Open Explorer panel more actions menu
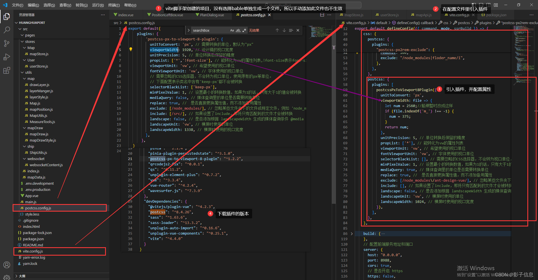 coord(103,15)
